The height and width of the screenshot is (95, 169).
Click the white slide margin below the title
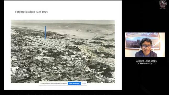pyautogui.click(x=63, y=16)
